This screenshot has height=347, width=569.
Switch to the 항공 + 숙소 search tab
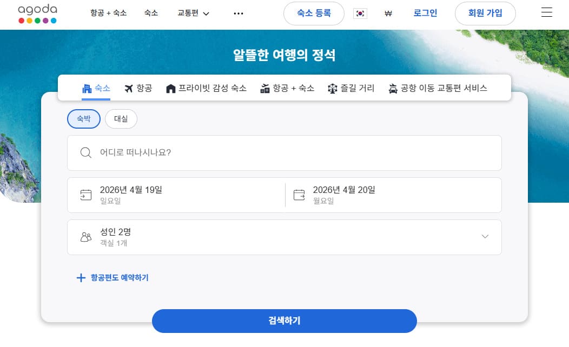[287, 89]
